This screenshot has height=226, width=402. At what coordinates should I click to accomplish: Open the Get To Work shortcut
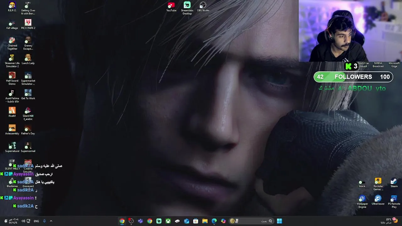(28, 95)
